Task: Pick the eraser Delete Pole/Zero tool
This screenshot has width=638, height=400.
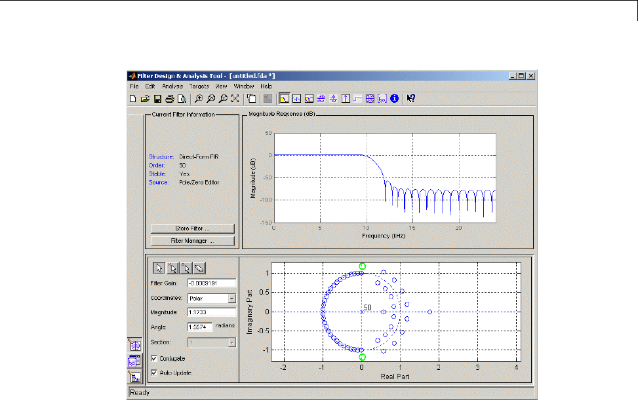Action: click(x=200, y=268)
